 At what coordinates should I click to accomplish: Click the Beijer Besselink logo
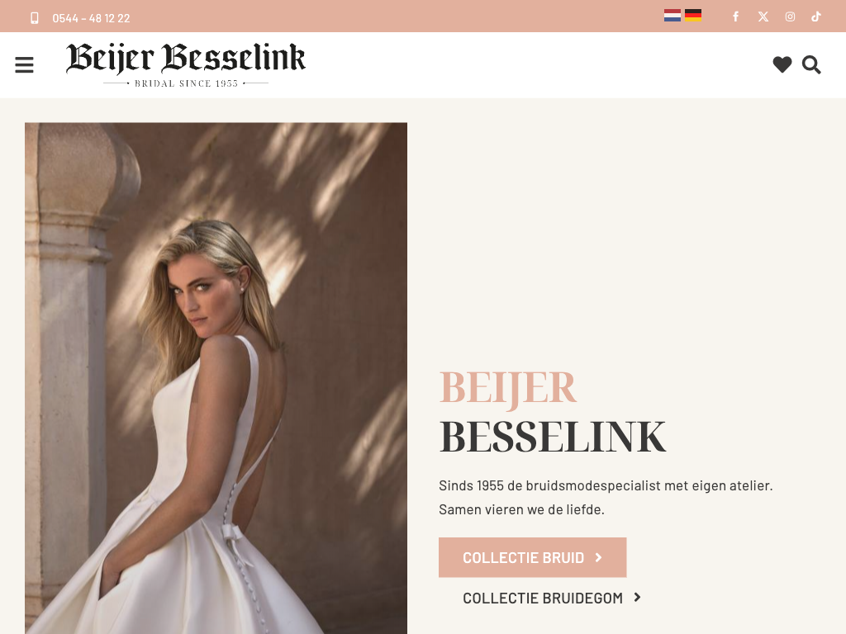click(186, 64)
